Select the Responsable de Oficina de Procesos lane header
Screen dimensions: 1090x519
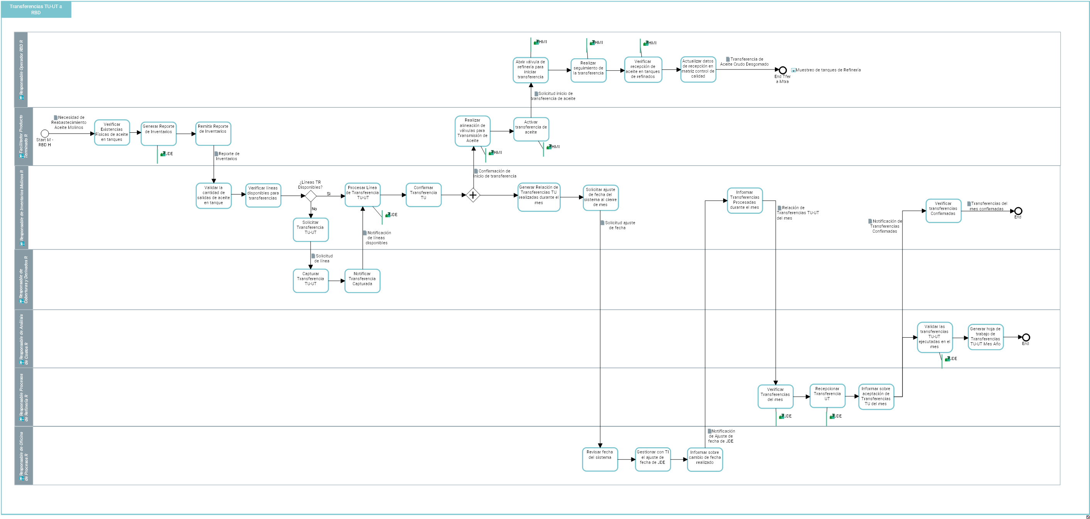pyautogui.click(x=24, y=455)
